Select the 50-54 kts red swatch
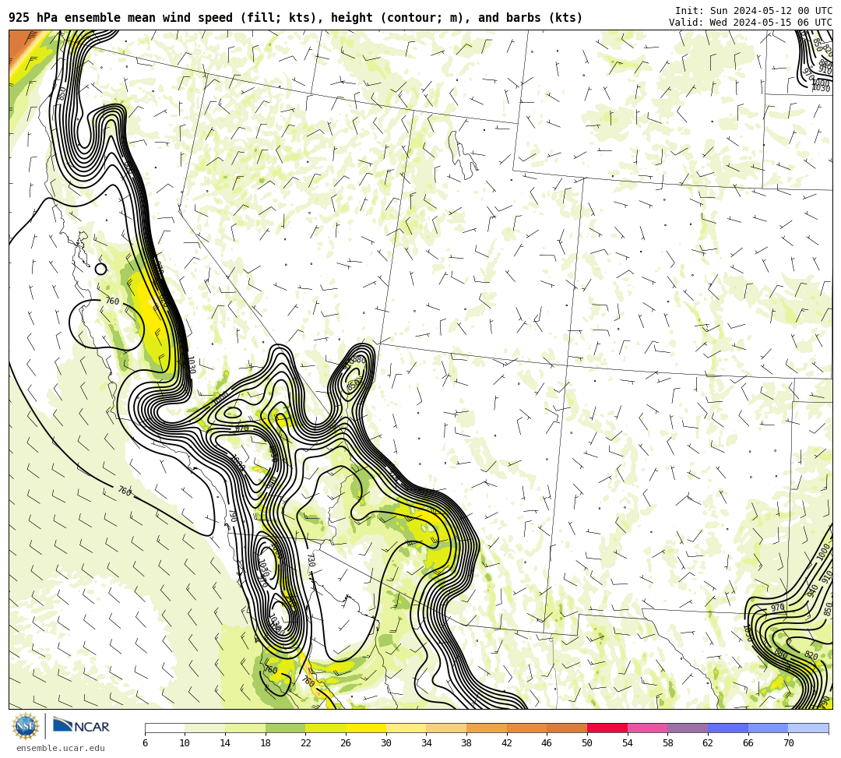 607,728
